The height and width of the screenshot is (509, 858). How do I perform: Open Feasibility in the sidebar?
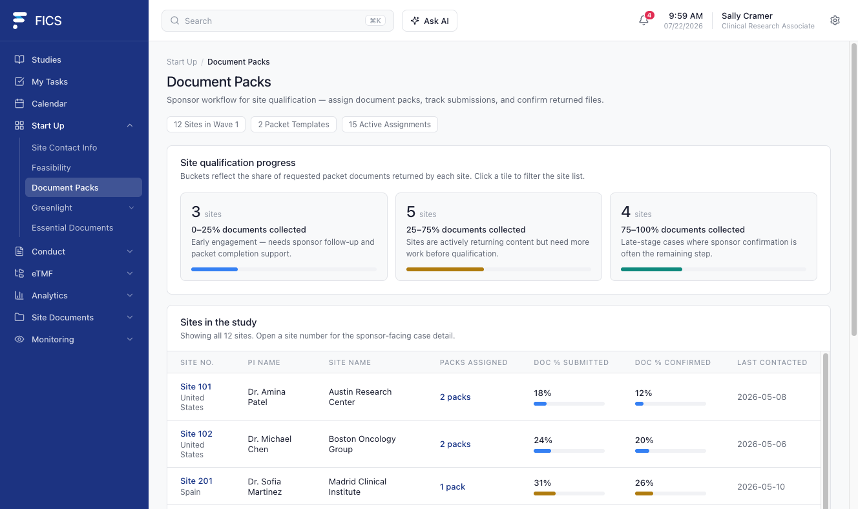tap(83, 167)
